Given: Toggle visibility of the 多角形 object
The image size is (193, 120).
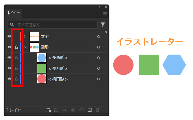Looking at the screenshot, I should (10, 57).
